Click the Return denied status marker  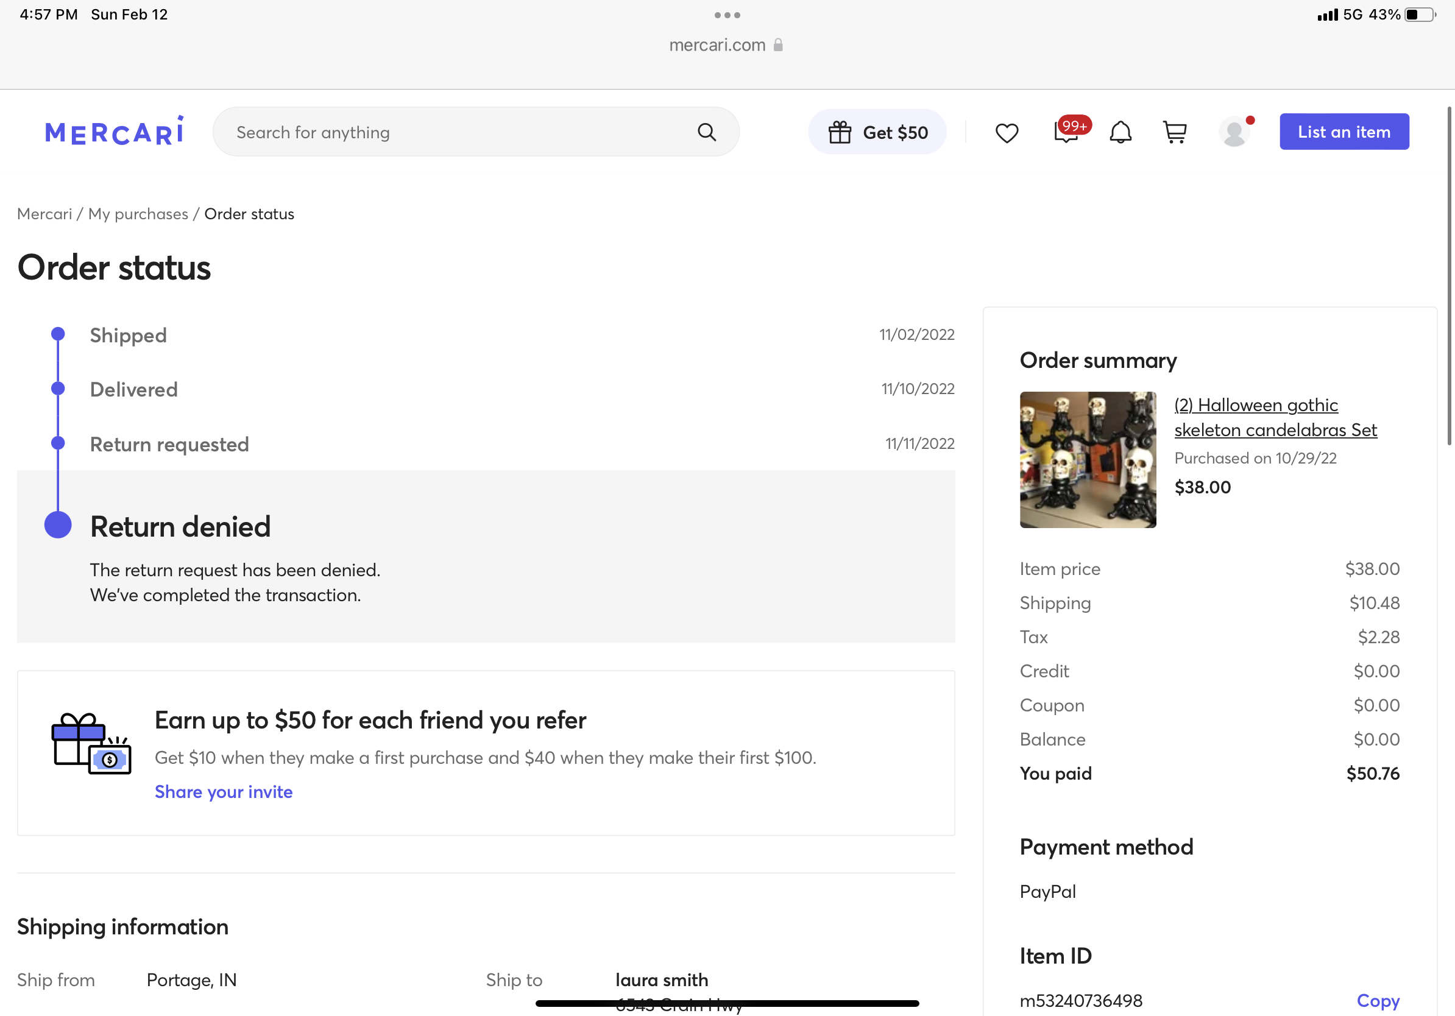tap(58, 524)
